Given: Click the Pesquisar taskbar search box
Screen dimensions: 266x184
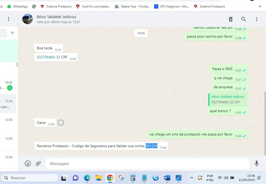Looking at the screenshot, I should point(30,178).
